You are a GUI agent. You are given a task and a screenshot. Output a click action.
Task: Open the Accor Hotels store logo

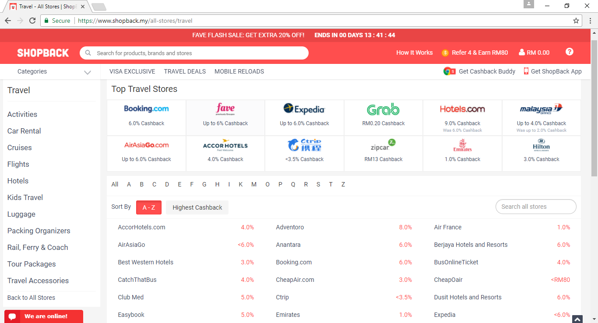point(225,146)
